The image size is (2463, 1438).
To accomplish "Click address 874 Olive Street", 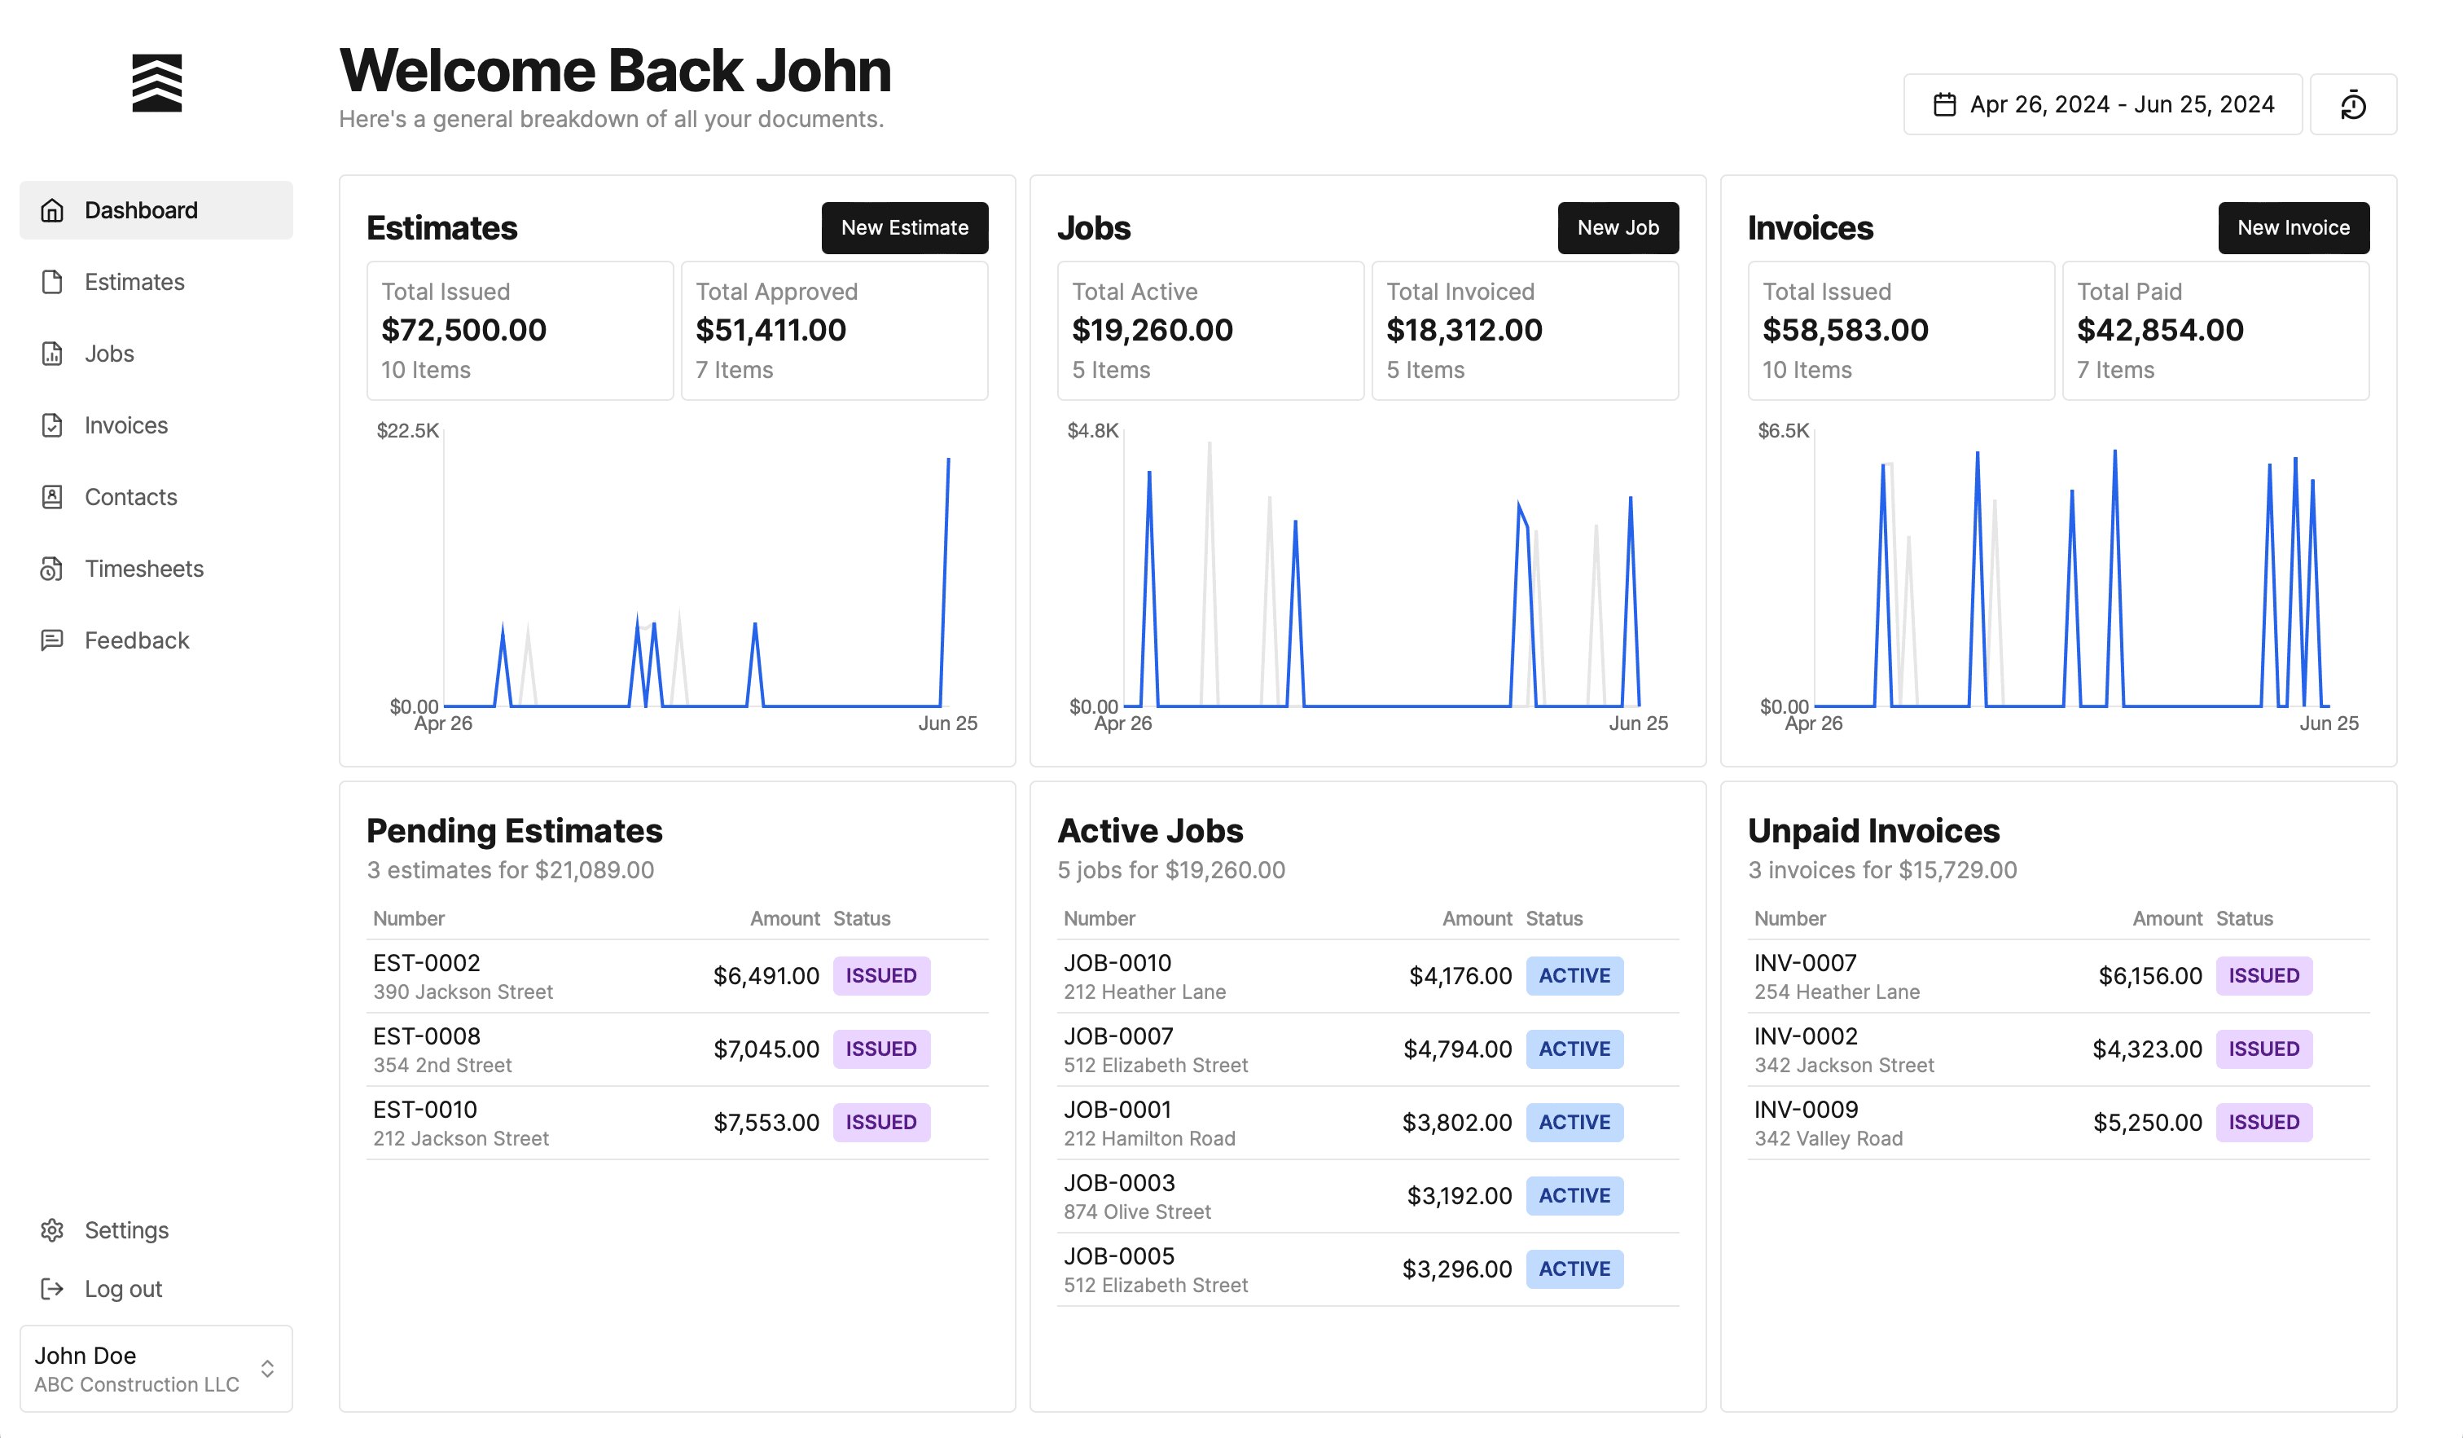I will (1138, 1212).
